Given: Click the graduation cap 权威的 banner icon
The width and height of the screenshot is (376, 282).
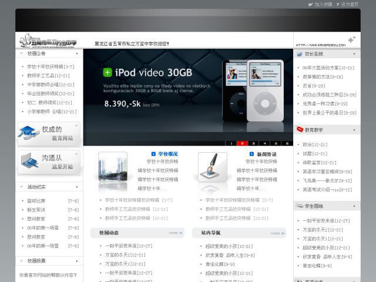Looking at the screenshot, I should 28,135.
